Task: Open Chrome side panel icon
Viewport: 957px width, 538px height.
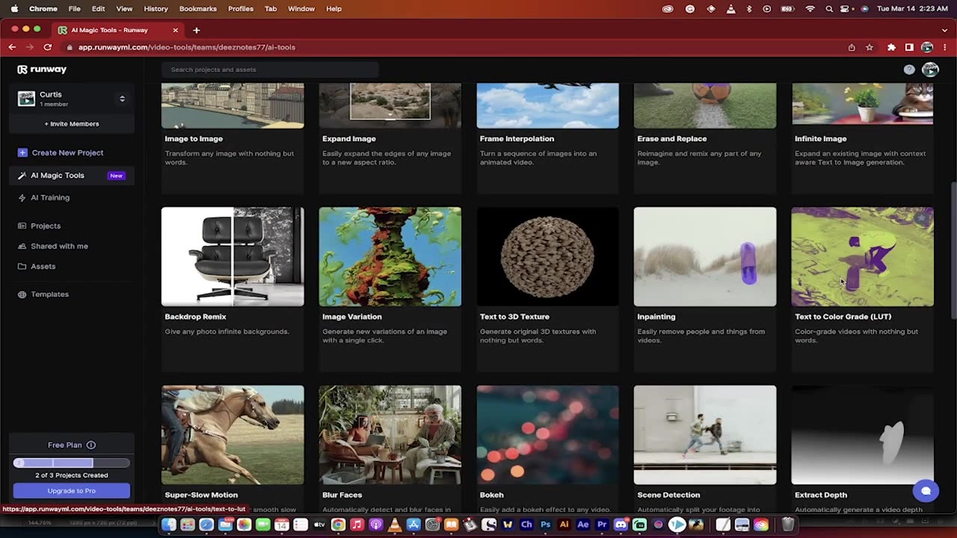Action: pyautogui.click(x=909, y=47)
